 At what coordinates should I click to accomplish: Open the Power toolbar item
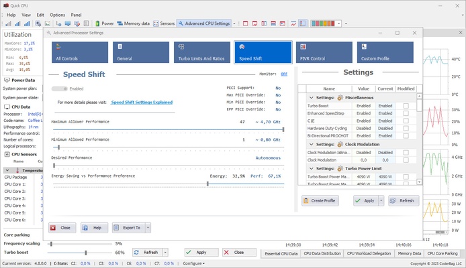point(105,23)
